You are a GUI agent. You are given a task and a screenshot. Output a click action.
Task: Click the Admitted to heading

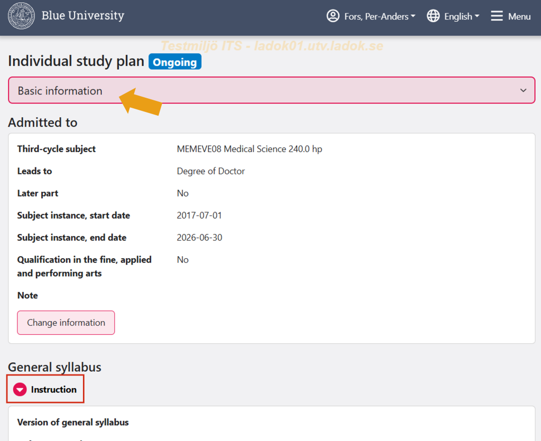[43, 123]
